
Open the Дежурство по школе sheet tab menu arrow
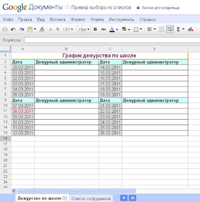point(65,198)
